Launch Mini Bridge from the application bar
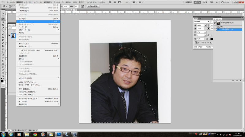This screenshot has width=245, height=137. 115,2
